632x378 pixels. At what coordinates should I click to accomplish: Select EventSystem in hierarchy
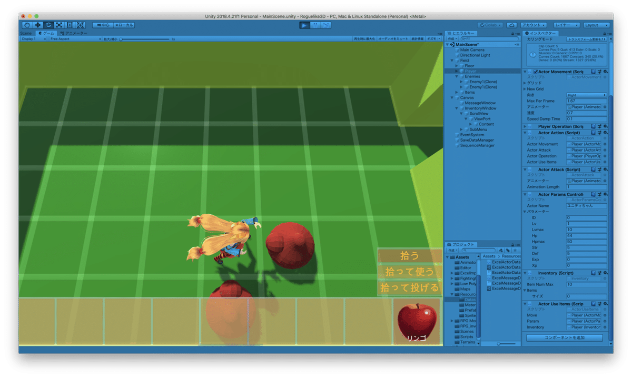(x=471, y=135)
